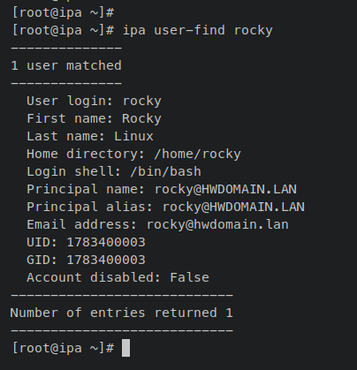
Task: Click the First name value Rocky
Action: [x=141, y=118]
